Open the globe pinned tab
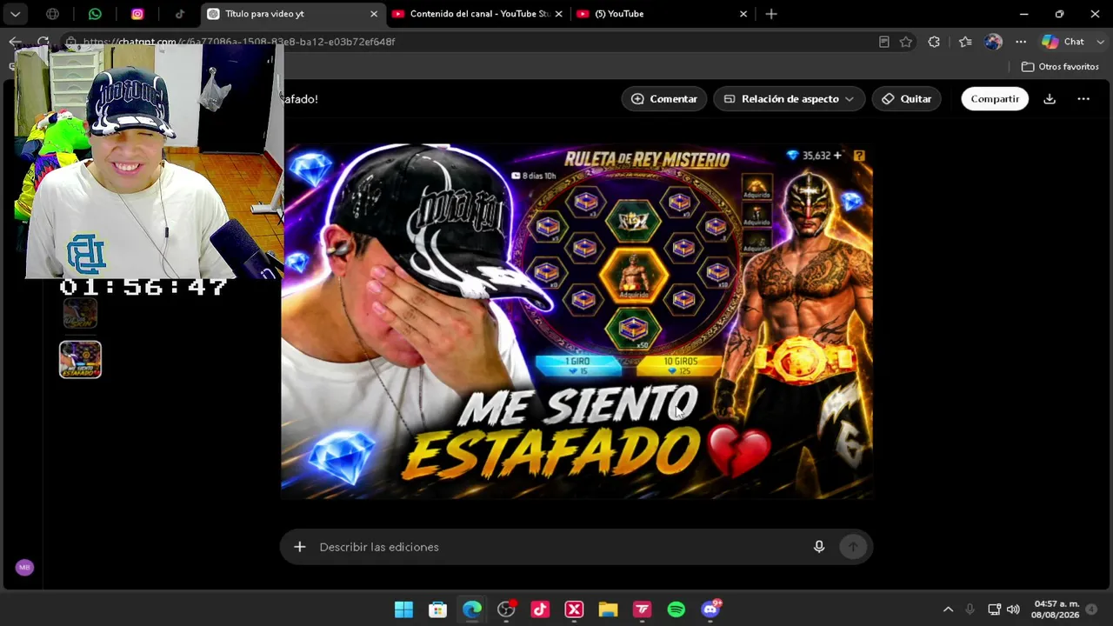 (x=53, y=14)
